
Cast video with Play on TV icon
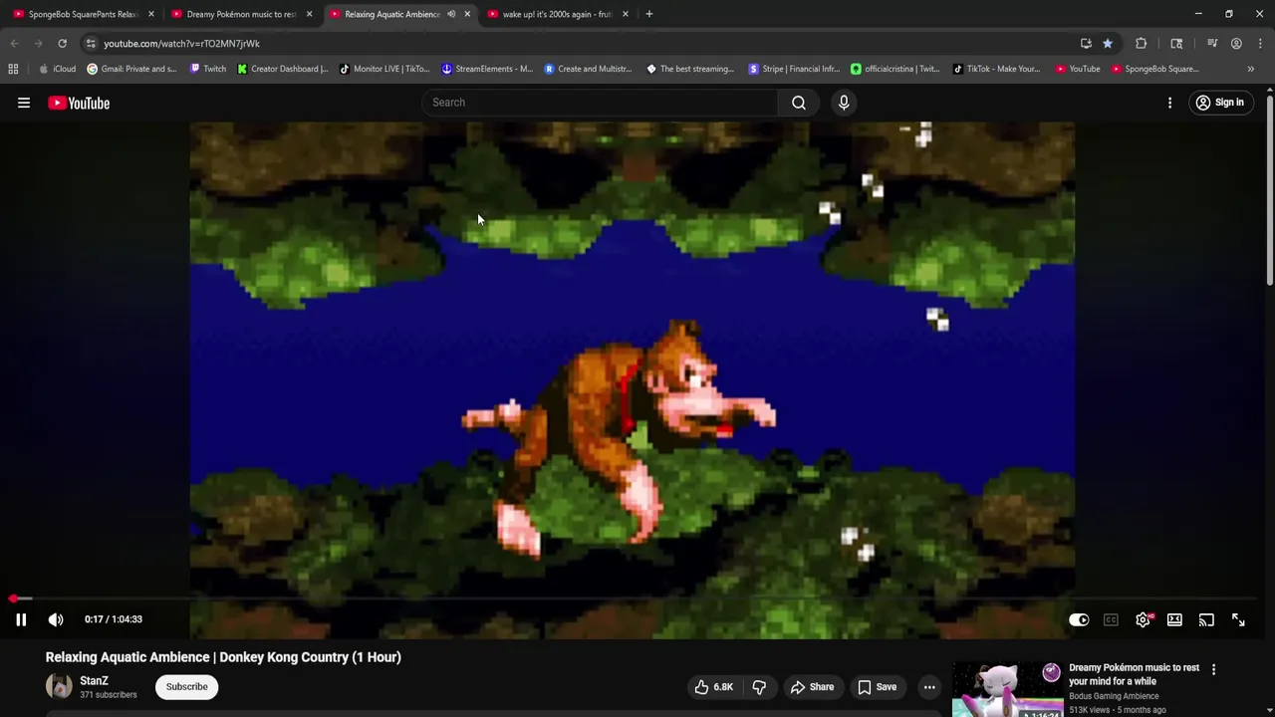click(1206, 619)
